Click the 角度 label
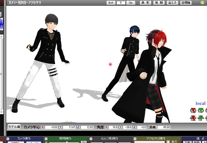 point(100,127)
